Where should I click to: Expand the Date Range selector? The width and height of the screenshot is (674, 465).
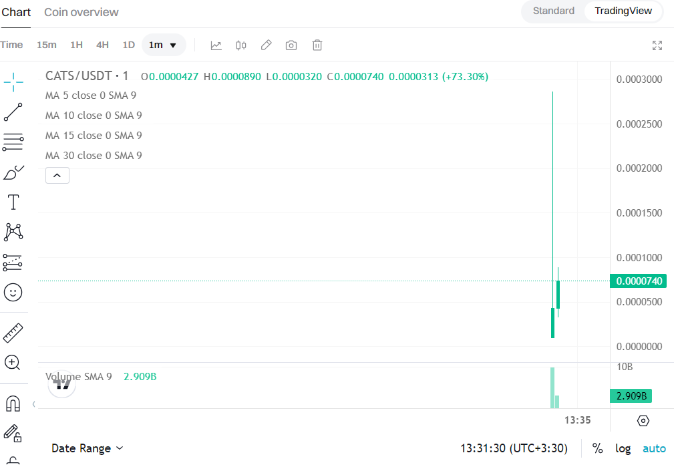[87, 448]
